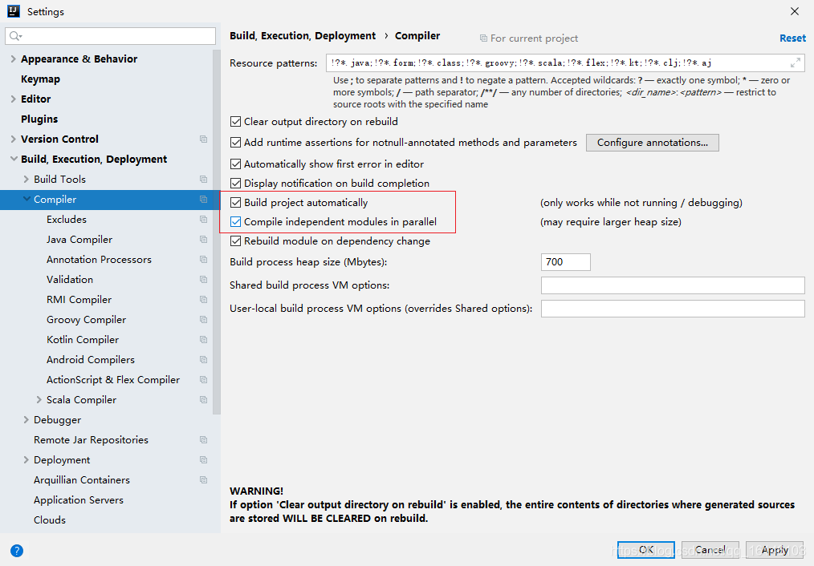Viewport: 814px width, 566px height.
Task: Click the search magnifier icon in settings
Action: (x=15, y=36)
